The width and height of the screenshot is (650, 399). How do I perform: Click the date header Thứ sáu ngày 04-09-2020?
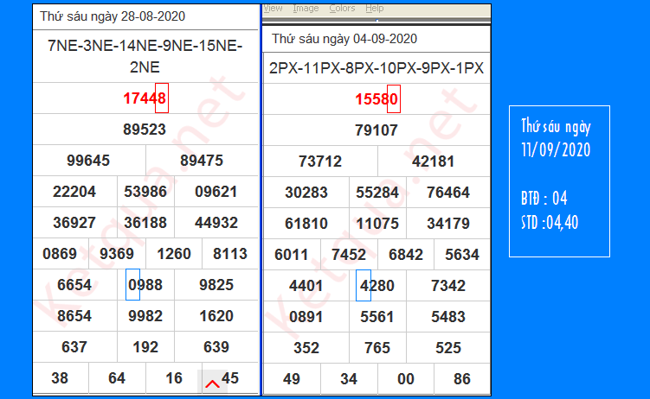click(x=344, y=39)
